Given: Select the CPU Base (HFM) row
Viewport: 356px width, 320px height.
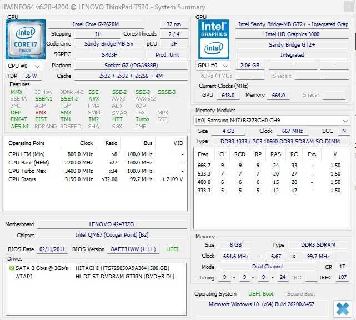Looking at the screenshot, I should [96, 163].
